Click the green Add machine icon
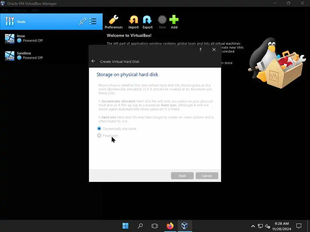310x232 pixels. point(174,22)
